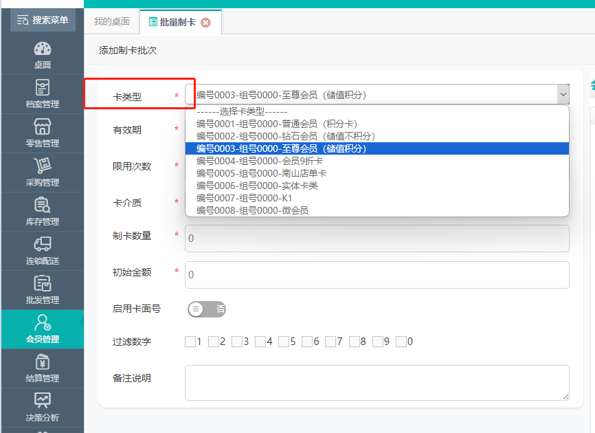Image resolution: width=595 pixels, height=433 pixels.
Task: Collapse the 卡类型 dropdown arrow
Action: pyautogui.click(x=563, y=94)
